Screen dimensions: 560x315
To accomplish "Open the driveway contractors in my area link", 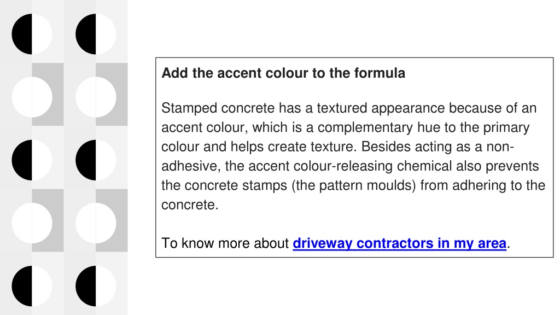I will (x=399, y=243).
